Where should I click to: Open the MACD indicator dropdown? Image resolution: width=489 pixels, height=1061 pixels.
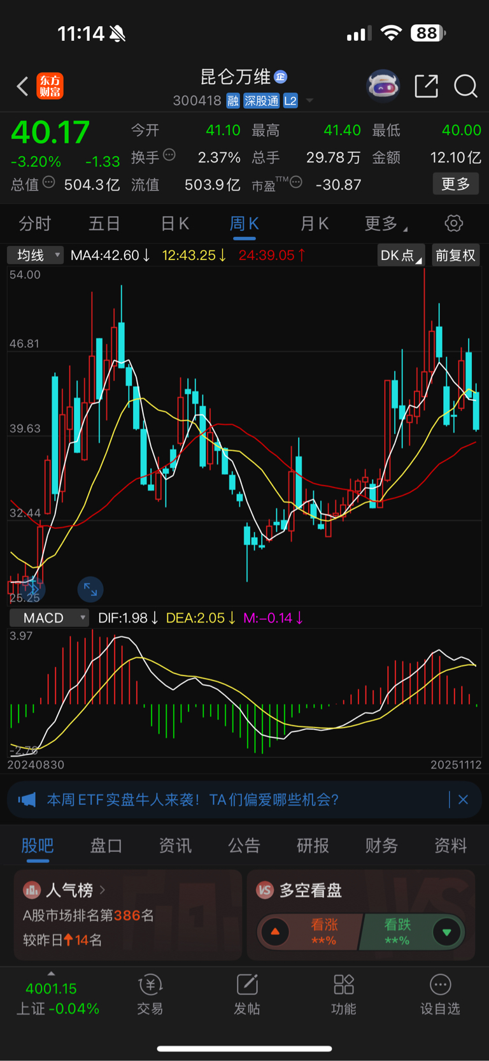[x=49, y=618]
